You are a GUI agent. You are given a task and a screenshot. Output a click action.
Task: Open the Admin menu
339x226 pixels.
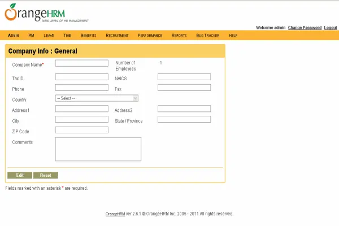(x=14, y=36)
